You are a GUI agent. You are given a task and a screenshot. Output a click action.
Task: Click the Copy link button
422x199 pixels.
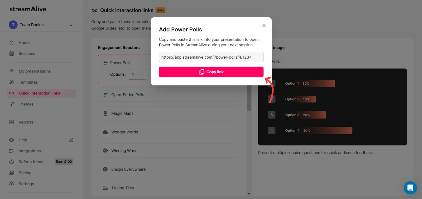[x=211, y=72]
